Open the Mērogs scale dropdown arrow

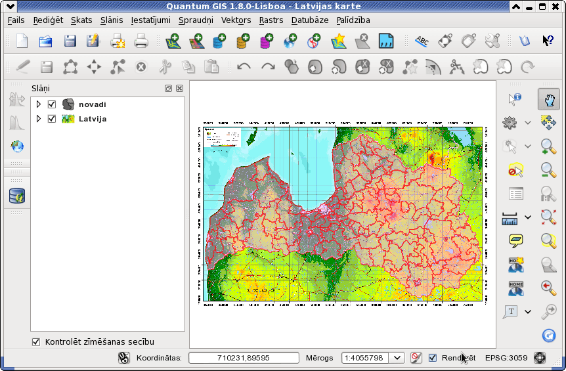(x=397, y=358)
